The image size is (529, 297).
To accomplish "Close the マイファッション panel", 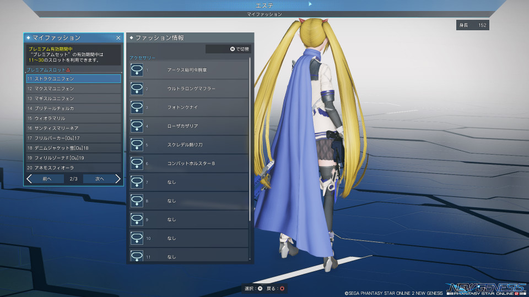I will (118, 38).
